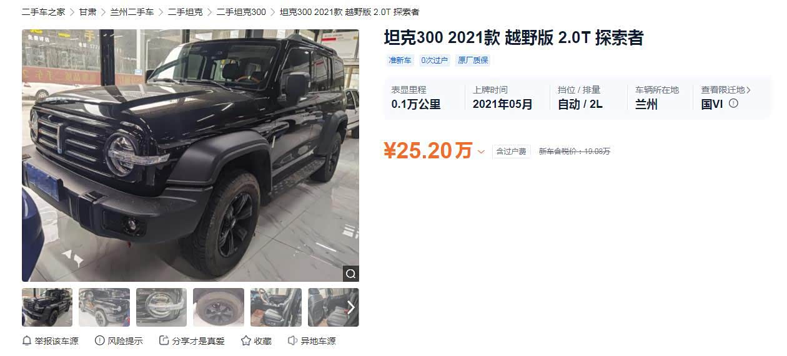The image size is (787, 356).
Task: Go to 二手车之家 breadcrumb
Action: click(x=43, y=12)
